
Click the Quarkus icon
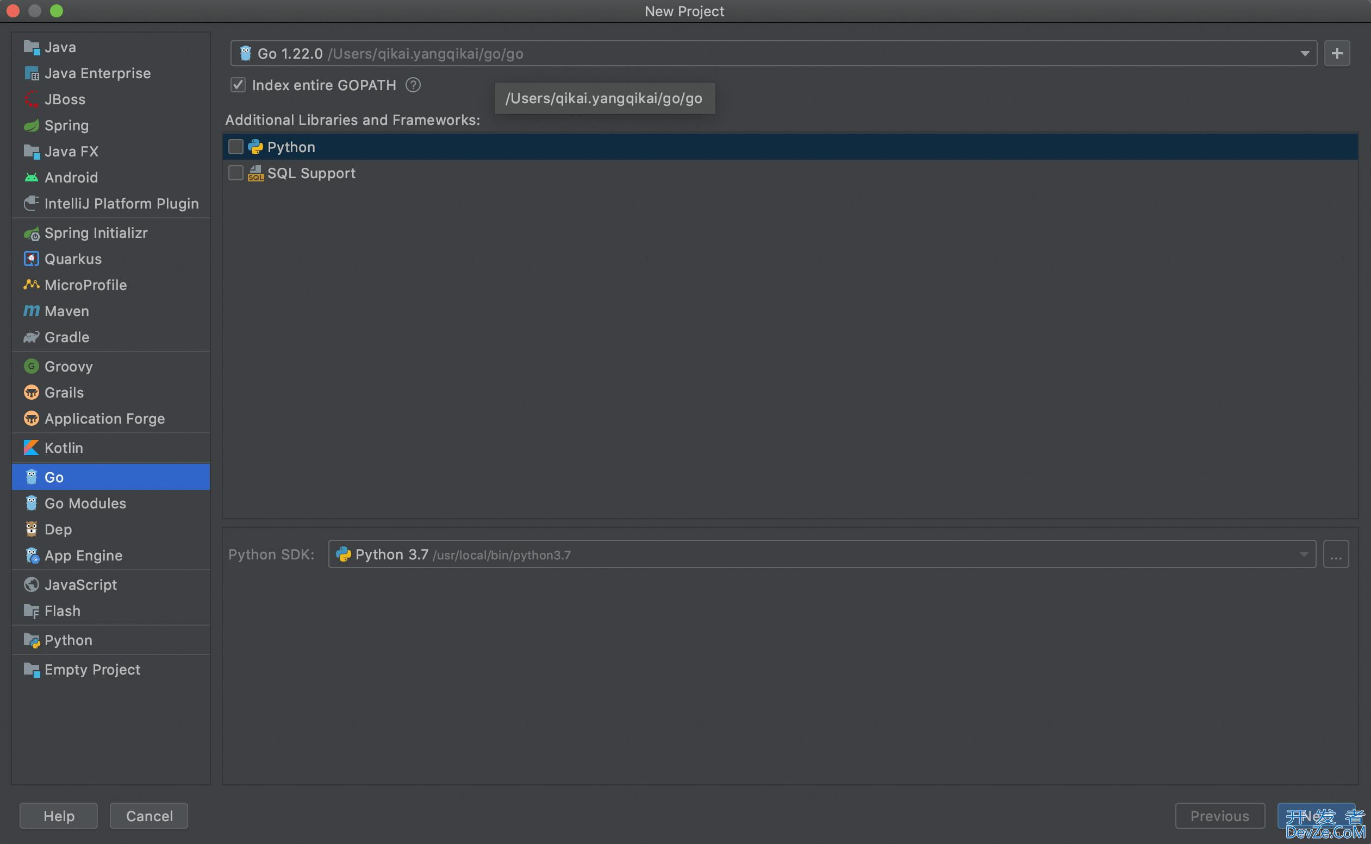[x=32, y=259]
